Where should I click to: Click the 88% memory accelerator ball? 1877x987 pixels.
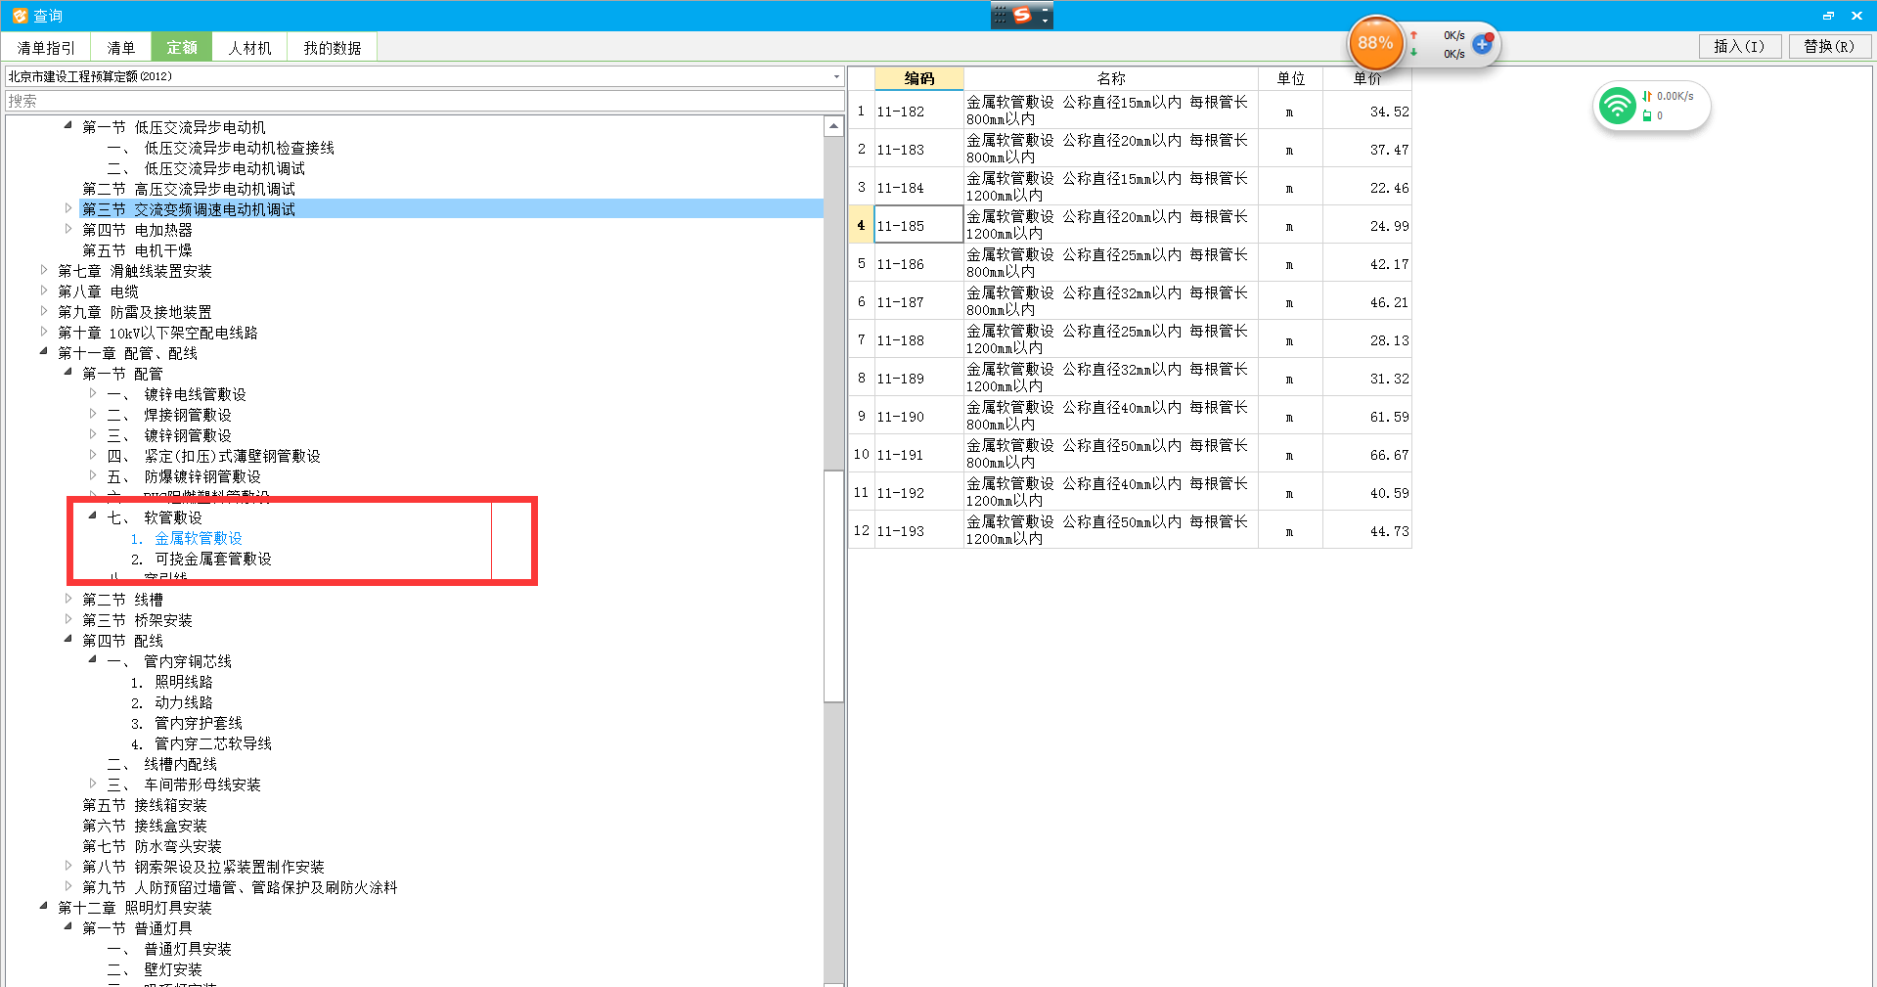coord(1375,43)
